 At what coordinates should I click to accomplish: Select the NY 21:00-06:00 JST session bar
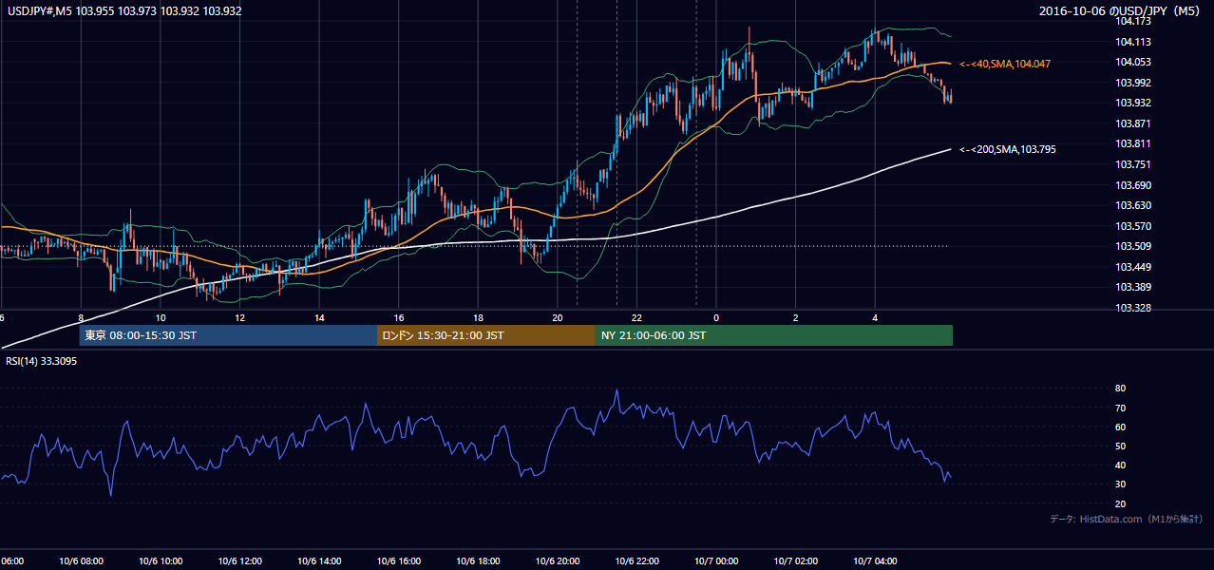pyautogui.click(x=774, y=335)
